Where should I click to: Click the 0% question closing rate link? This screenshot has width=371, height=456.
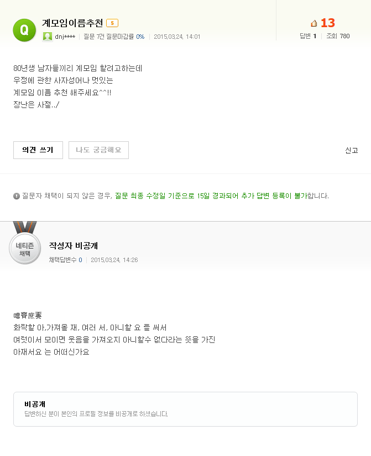140,37
